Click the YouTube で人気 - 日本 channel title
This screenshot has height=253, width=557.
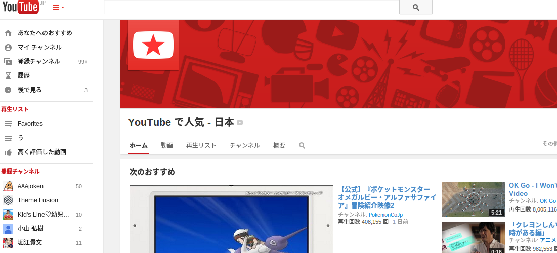point(181,122)
